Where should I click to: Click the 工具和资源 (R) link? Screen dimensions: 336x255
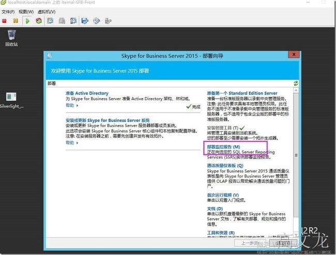(221, 233)
